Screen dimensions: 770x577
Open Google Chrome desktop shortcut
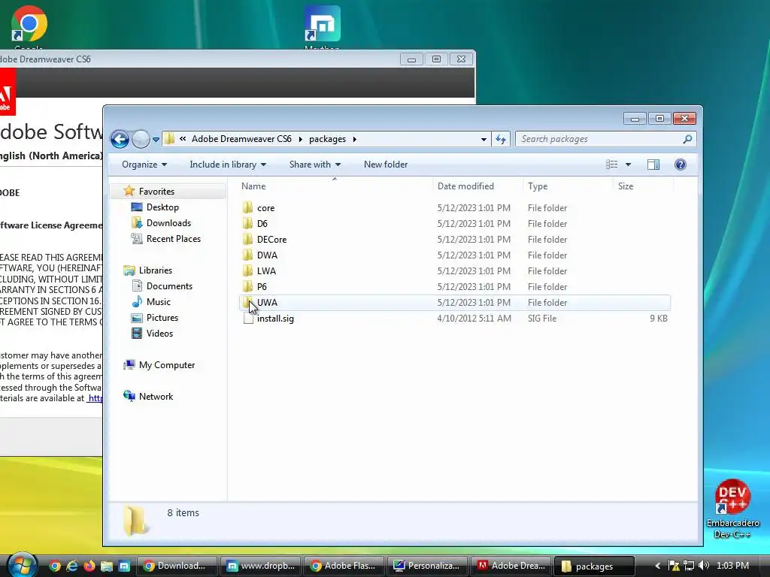click(29, 27)
